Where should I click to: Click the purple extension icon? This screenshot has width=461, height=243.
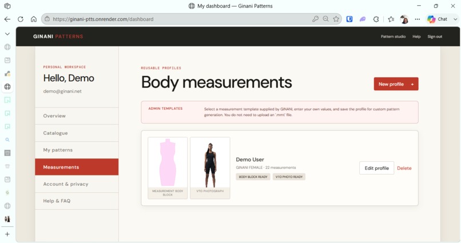coord(363,19)
